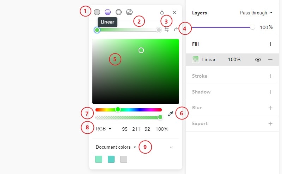
Task: Remove the Linear fill with minus icon
Action: (x=270, y=60)
